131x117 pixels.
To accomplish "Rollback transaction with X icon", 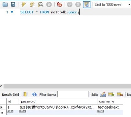I will pyautogui.click(x=78, y=5).
